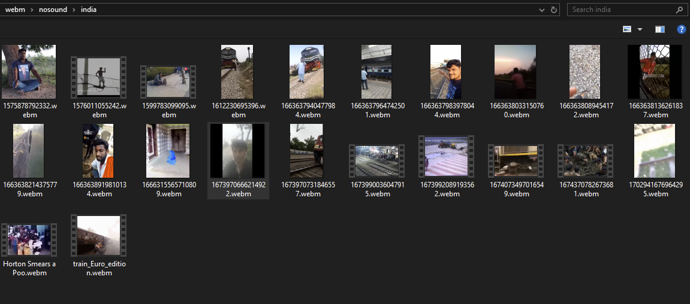Select thumbnail of 1663638214375779.webm
690x304 pixels.
pyautogui.click(x=29, y=151)
